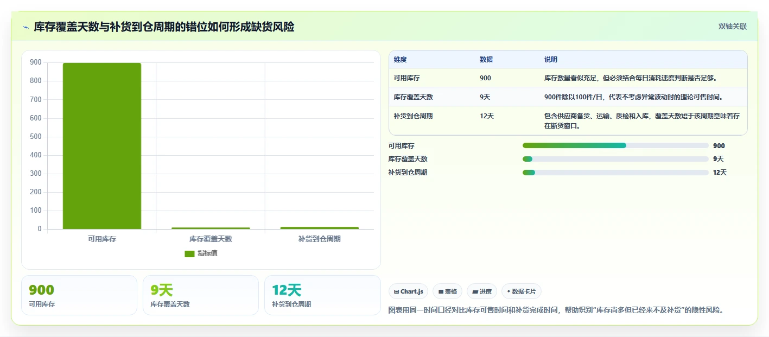Toggle the 指标值 legend color box
Screen dimensions: 769x337
[189, 253]
